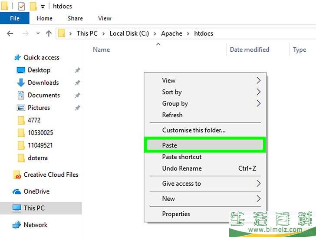This screenshot has height=237, width=316.
Task: Select Apache in the address breadcrumb
Action: pos(172,33)
